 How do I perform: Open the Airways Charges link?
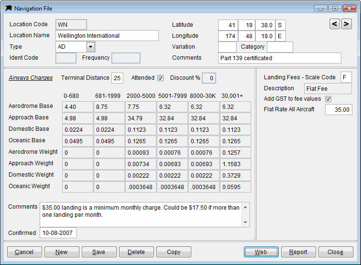31,78
